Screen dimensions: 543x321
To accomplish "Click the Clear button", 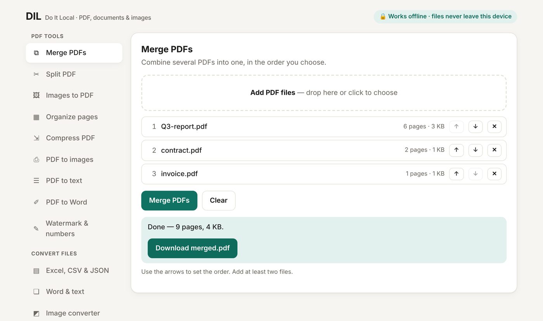I will pos(219,200).
